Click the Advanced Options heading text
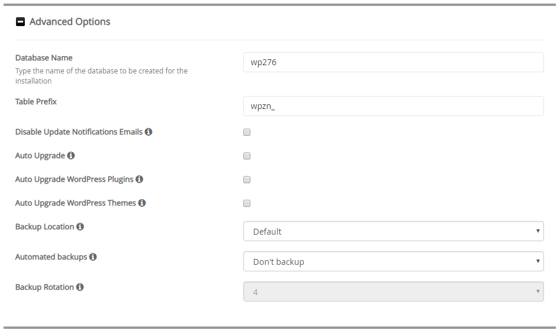Screen dimensions: 560x333 [70, 22]
